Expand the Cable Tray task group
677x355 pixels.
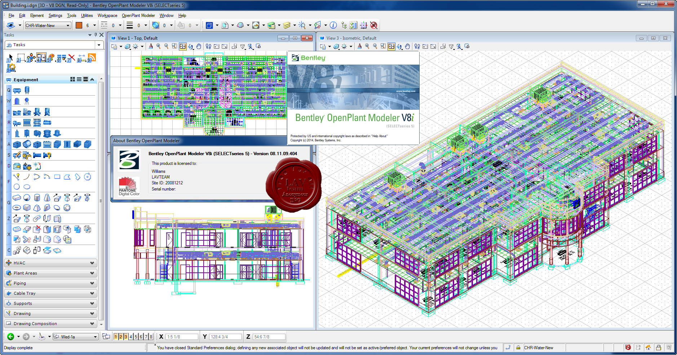[x=50, y=293]
